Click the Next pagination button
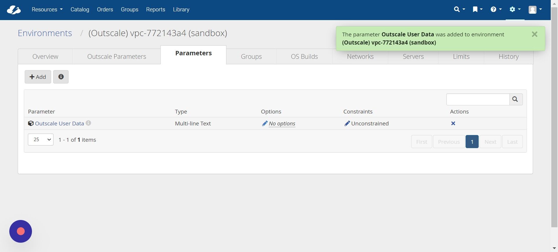The height and width of the screenshot is (252, 558). coord(490,142)
